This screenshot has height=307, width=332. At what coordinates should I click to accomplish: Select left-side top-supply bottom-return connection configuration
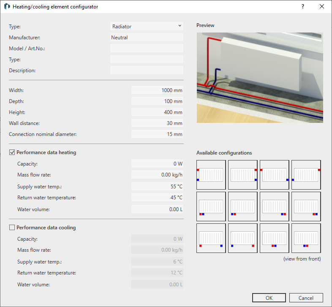pyautogui.click(x=211, y=175)
